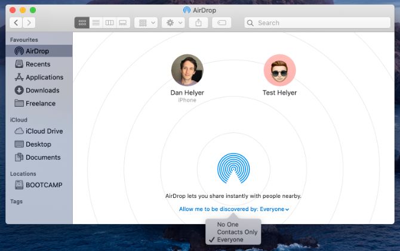Open the group-by arrangement dropdown

point(146,23)
